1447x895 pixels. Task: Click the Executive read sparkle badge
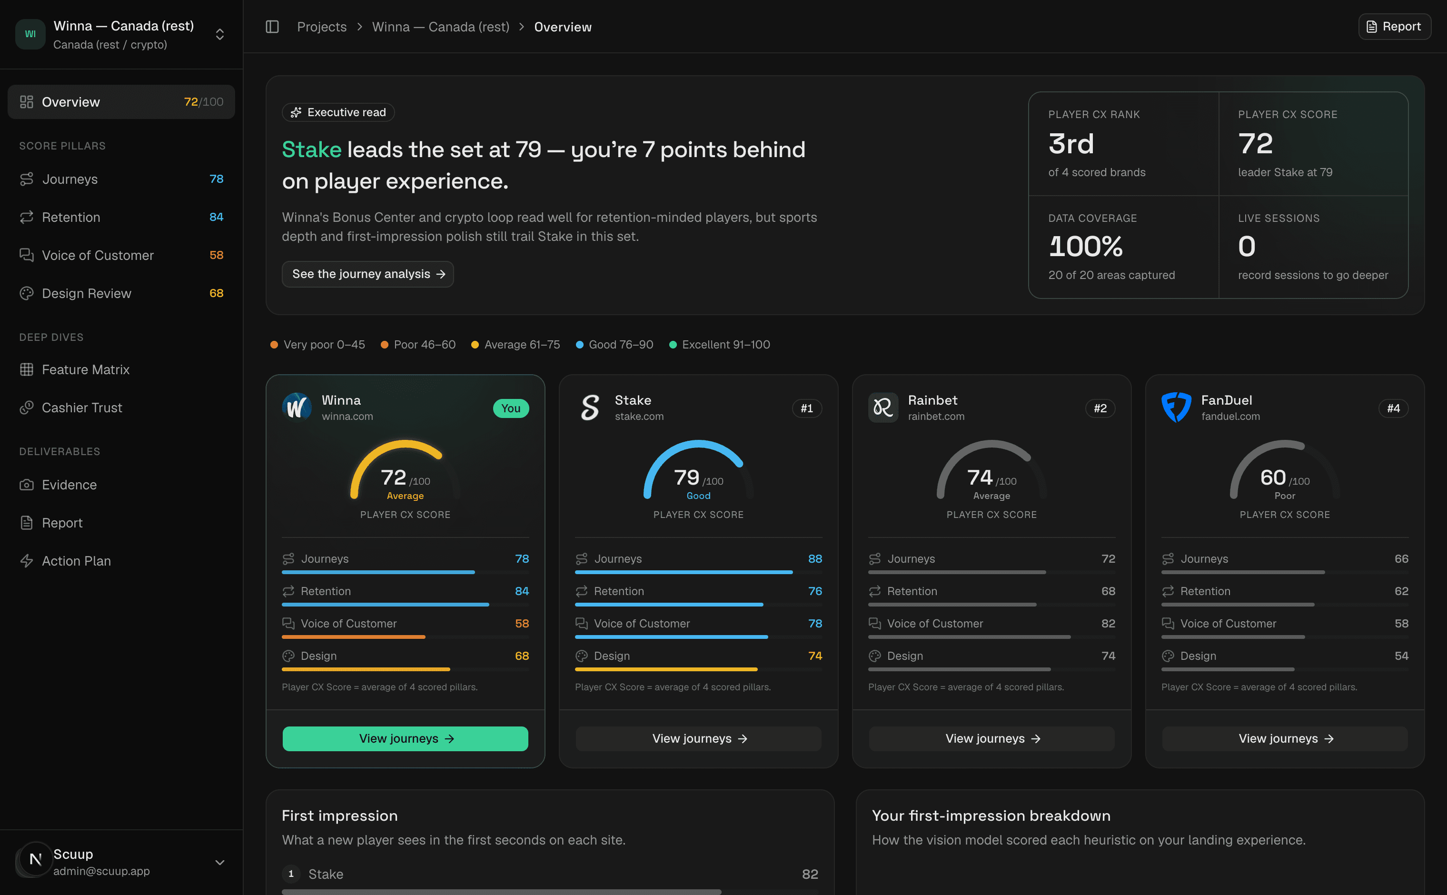coord(338,112)
